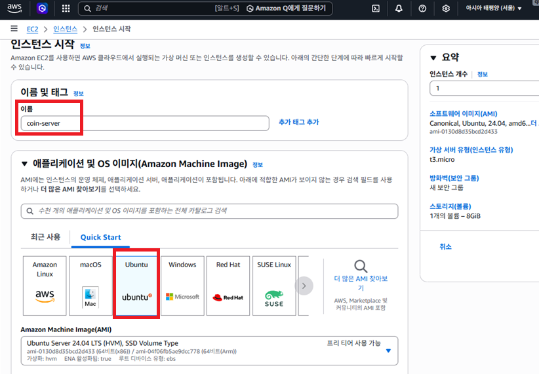This screenshot has width=539, height=374.
Task: Switch to the Quick Start tab
Action: click(101, 237)
